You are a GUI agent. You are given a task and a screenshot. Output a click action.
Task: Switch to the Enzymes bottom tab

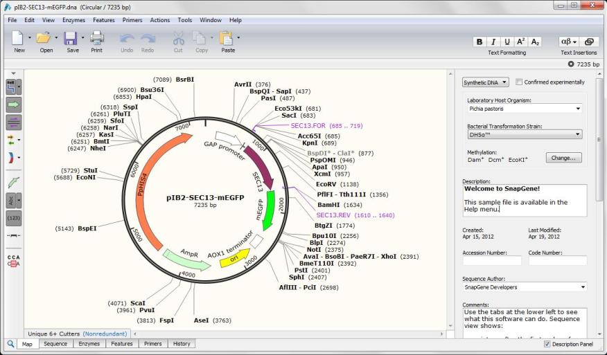[89, 344]
